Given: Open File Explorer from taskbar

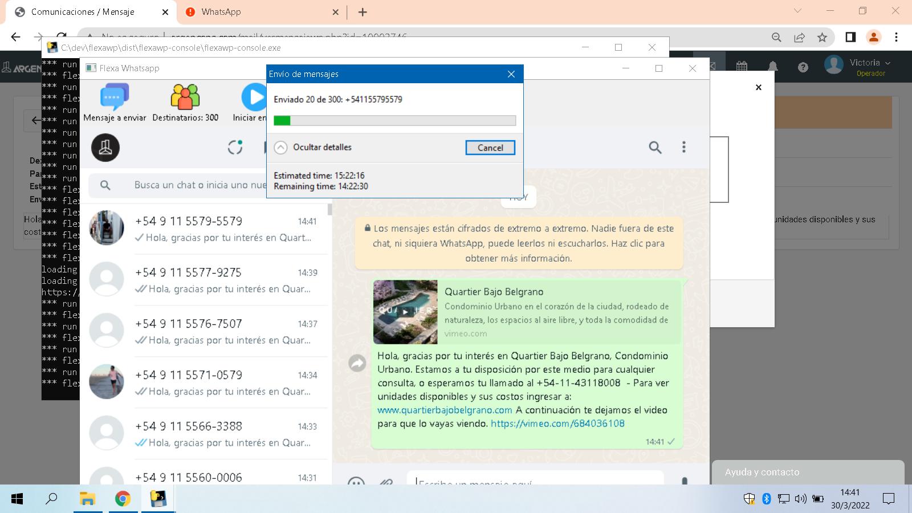Looking at the screenshot, I should tap(87, 499).
